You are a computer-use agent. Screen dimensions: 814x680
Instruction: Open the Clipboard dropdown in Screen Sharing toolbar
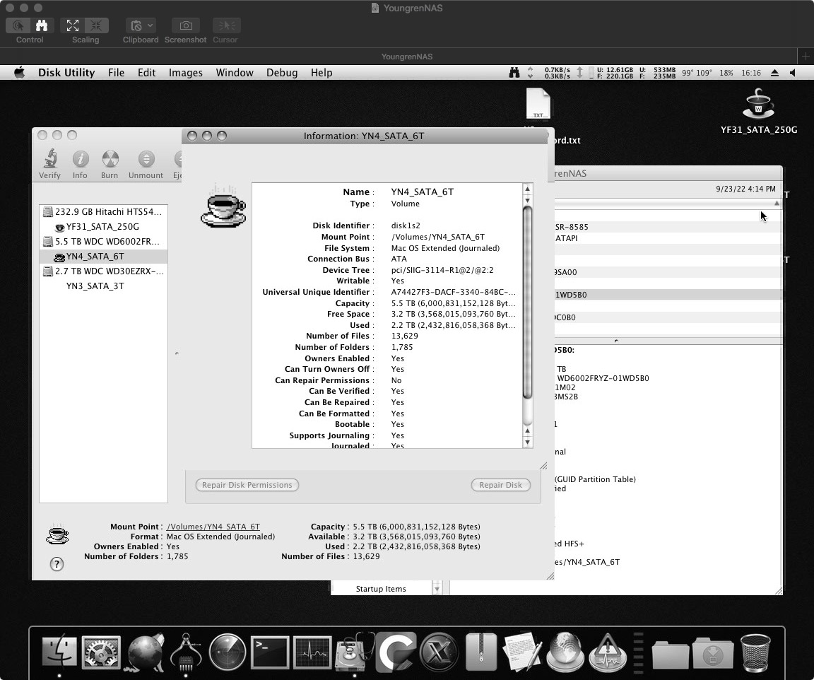140,25
